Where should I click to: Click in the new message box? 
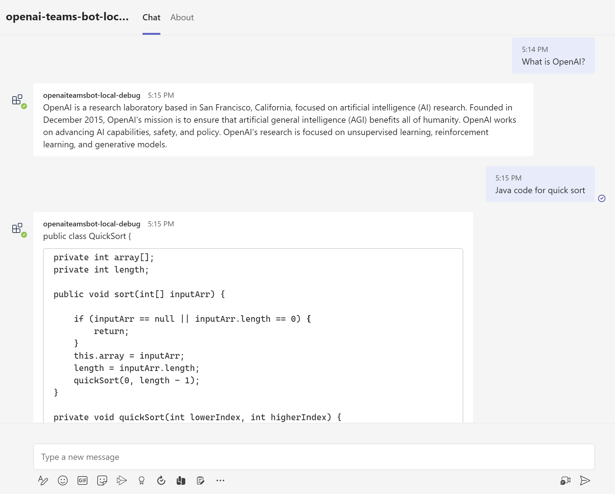314,457
